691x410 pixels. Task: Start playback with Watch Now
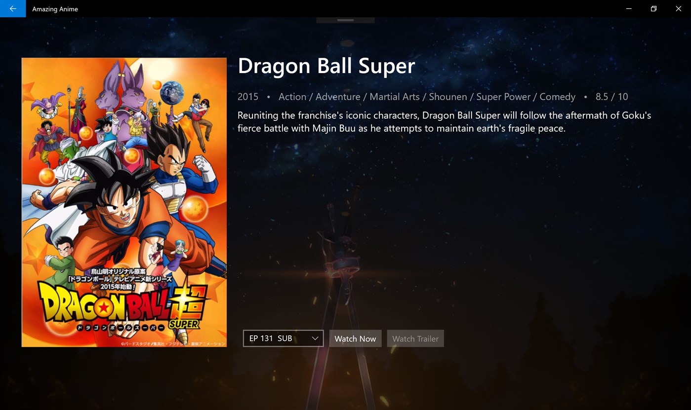(x=355, y=338)
